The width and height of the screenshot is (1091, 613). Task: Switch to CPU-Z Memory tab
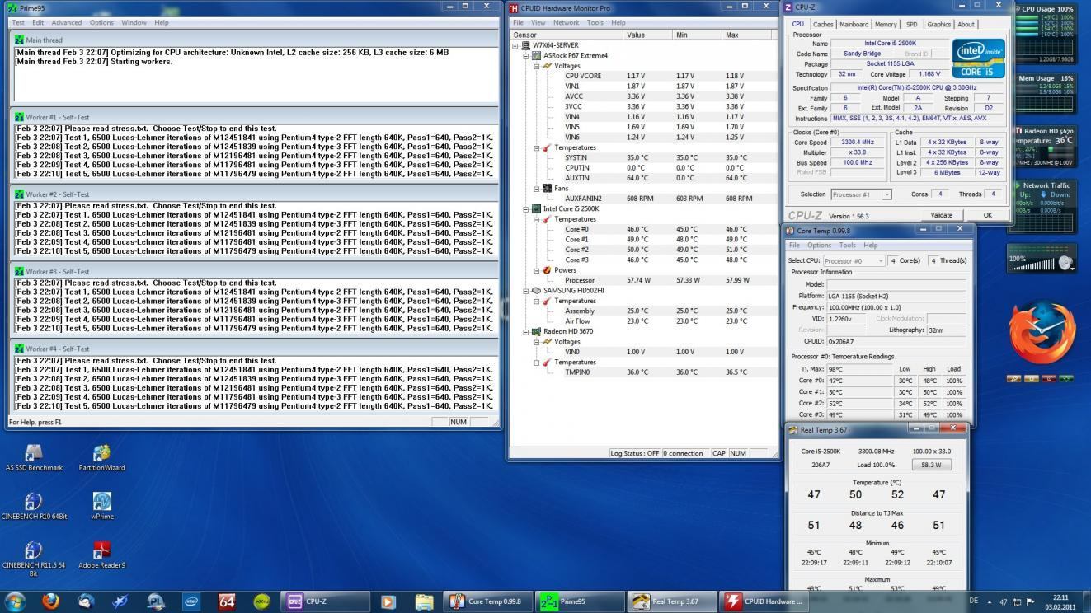(886, 24)
